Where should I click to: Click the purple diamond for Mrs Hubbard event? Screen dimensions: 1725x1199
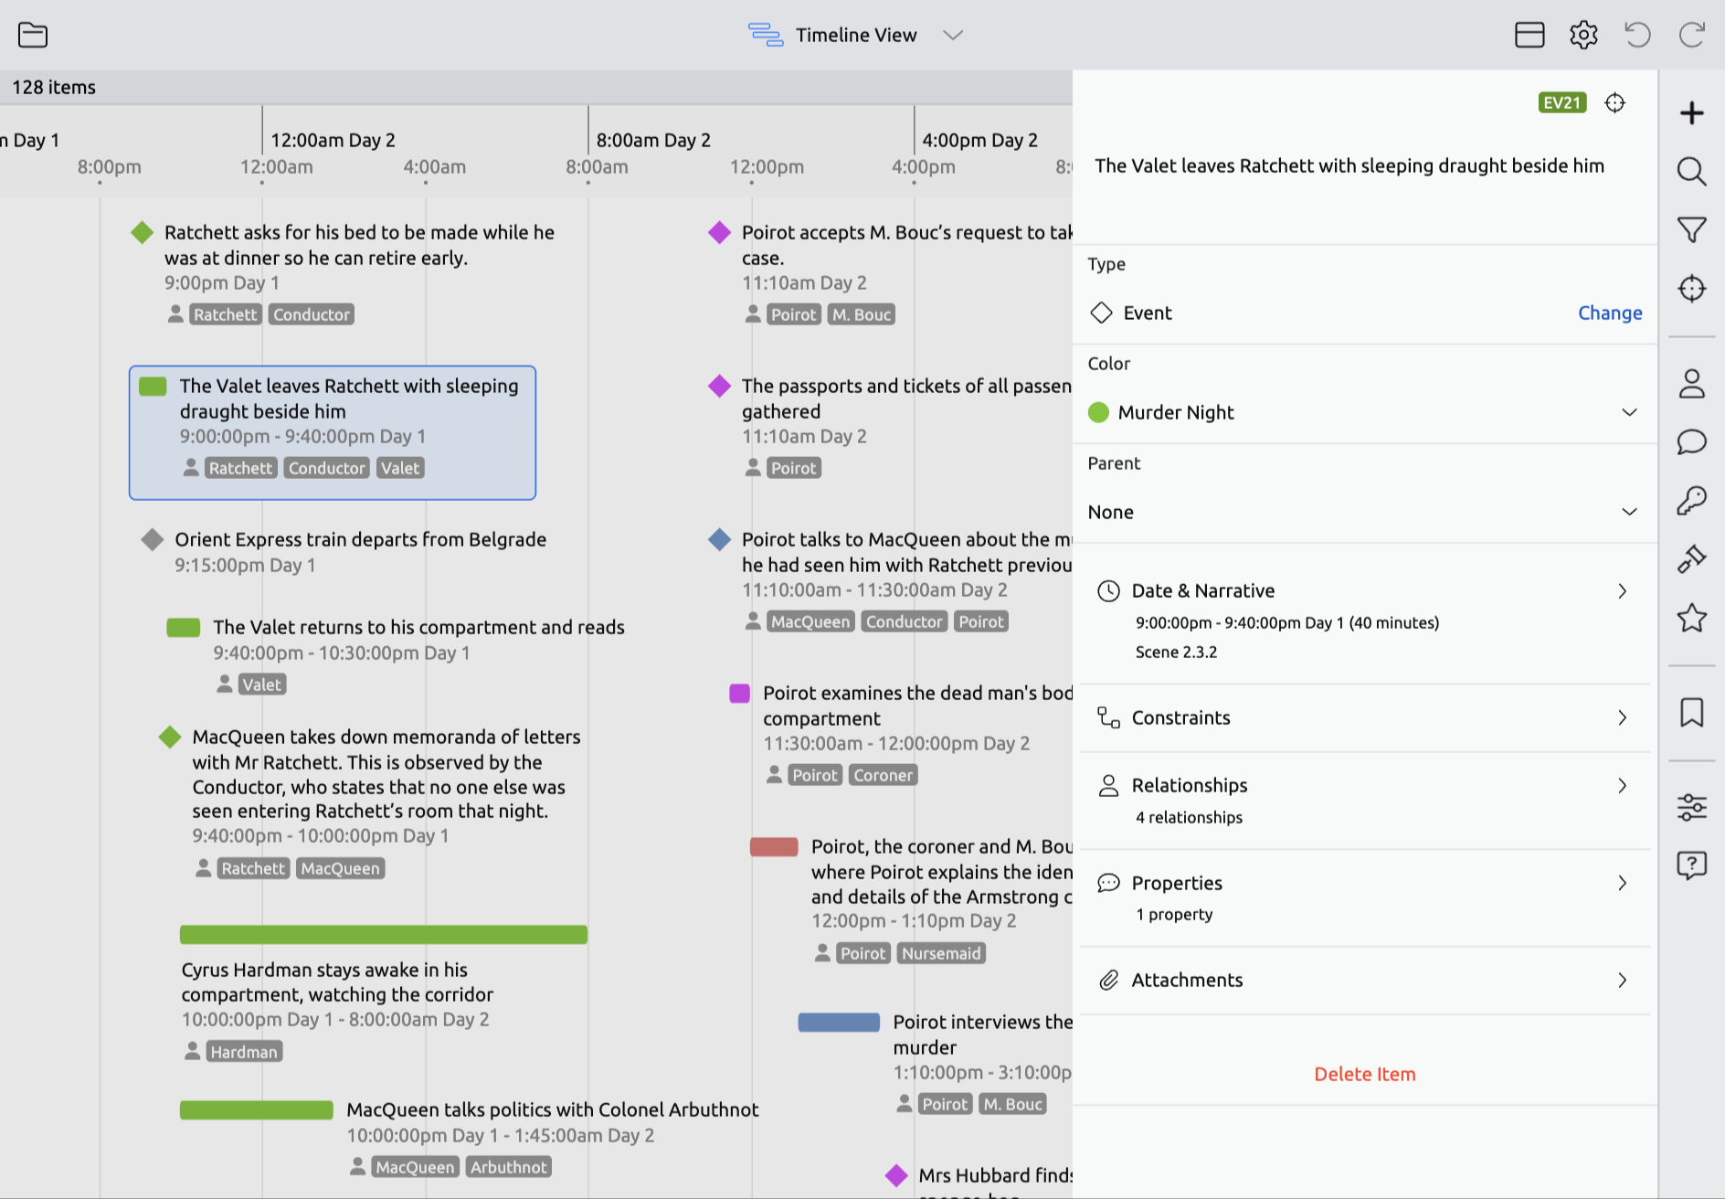pos(896,1175)
